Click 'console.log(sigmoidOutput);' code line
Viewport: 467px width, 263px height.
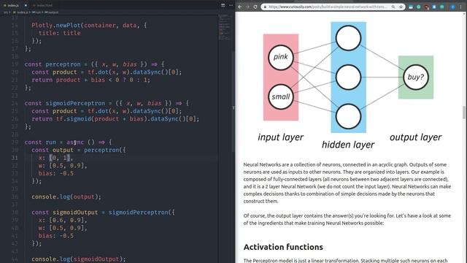(79, 259)
